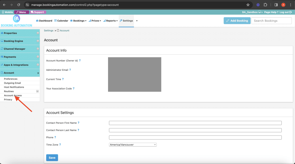Image resolution: width=295 pixels, height=164 pixels.
Task: Show help for Contact Person Last Name
Action: coord(78,130)
